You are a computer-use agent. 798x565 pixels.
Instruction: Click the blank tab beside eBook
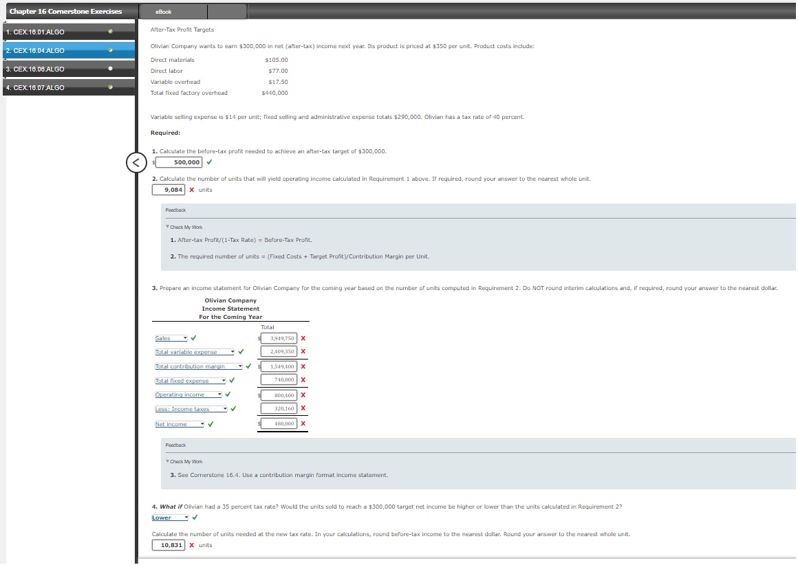coord(227,11)
